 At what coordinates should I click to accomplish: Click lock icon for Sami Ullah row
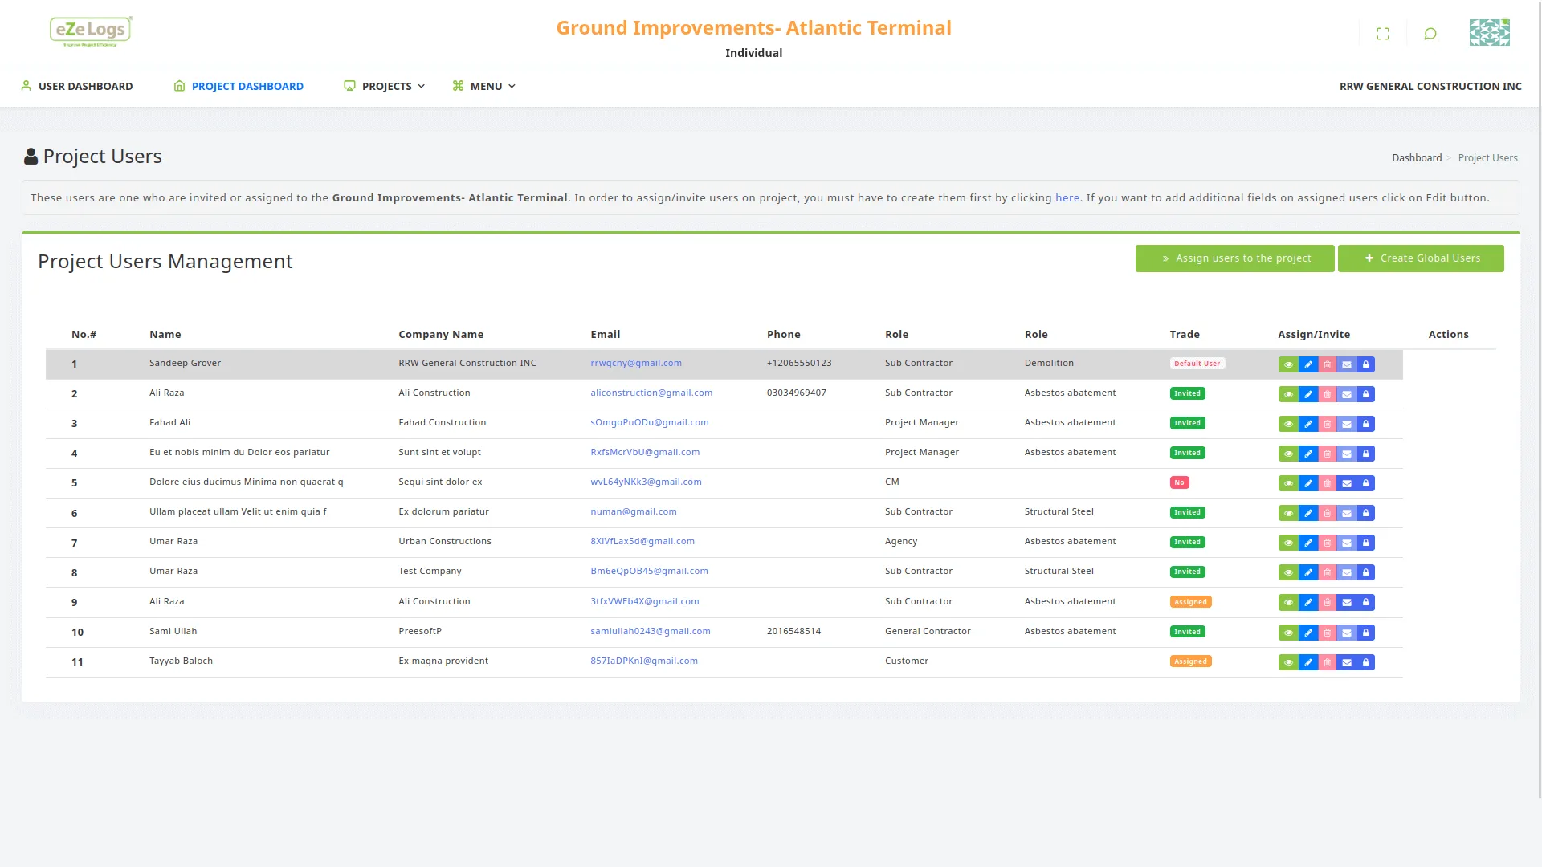(1365, 633)
